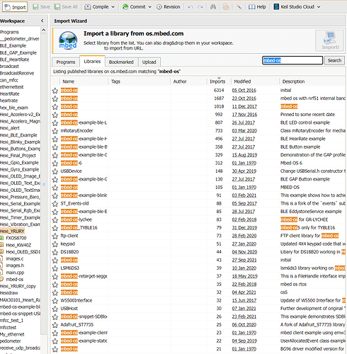Image resolution: width=347 pixels, height=354 pixels.
Task: Click the Commit button
Action: point(134,7)
